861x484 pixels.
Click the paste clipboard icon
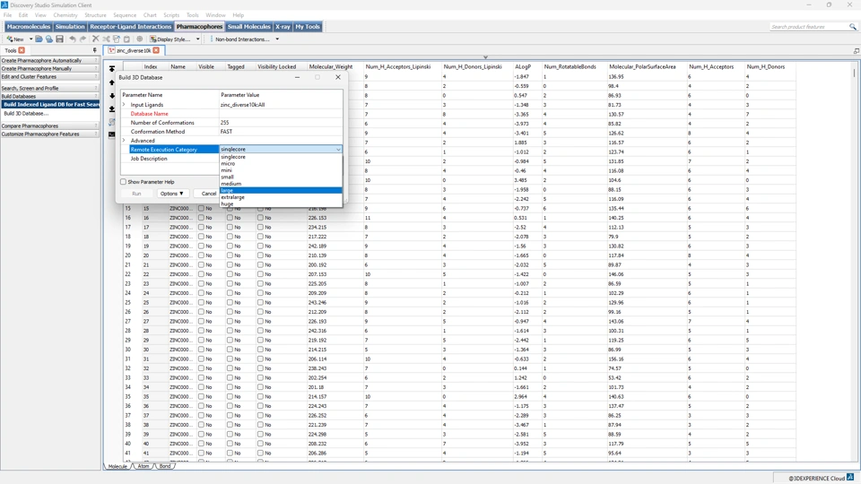[126, 39]
